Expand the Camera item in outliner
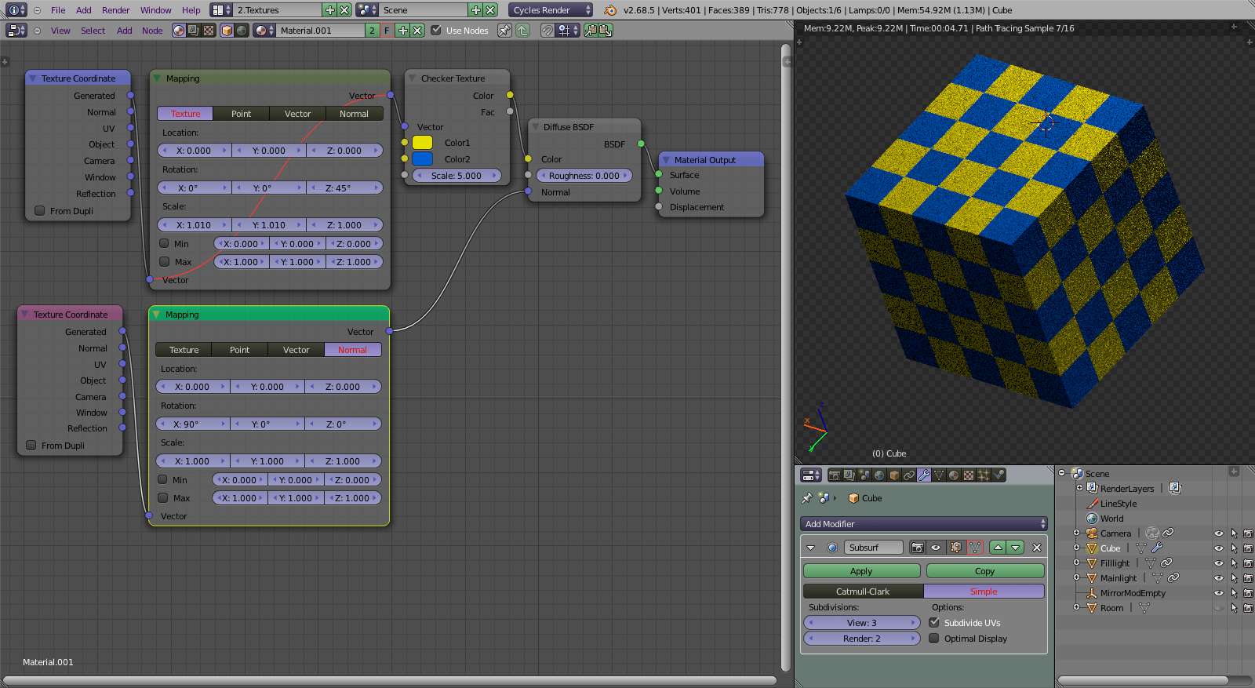Screen dimensions: 1255x688 tap(1077, 533)
